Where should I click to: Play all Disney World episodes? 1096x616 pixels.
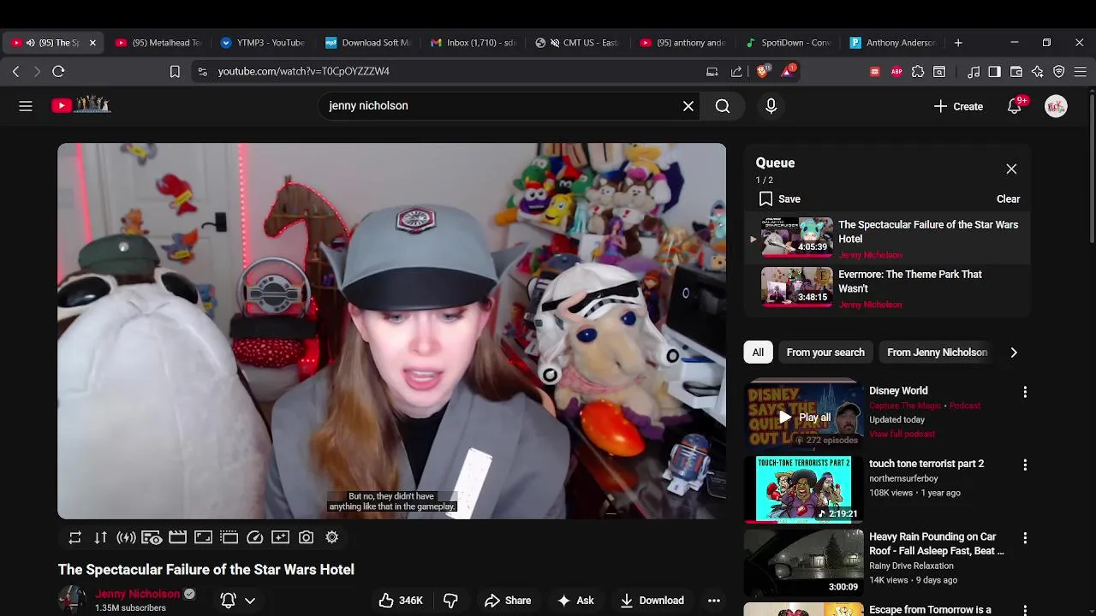[x=805, y=418]
